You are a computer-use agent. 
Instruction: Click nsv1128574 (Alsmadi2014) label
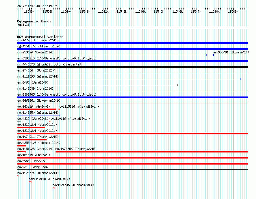tap(38, 173)
